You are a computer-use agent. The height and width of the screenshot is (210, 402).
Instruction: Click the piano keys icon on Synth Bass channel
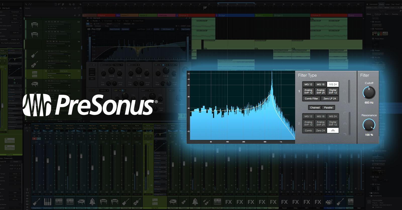click(x=48, y=202)
